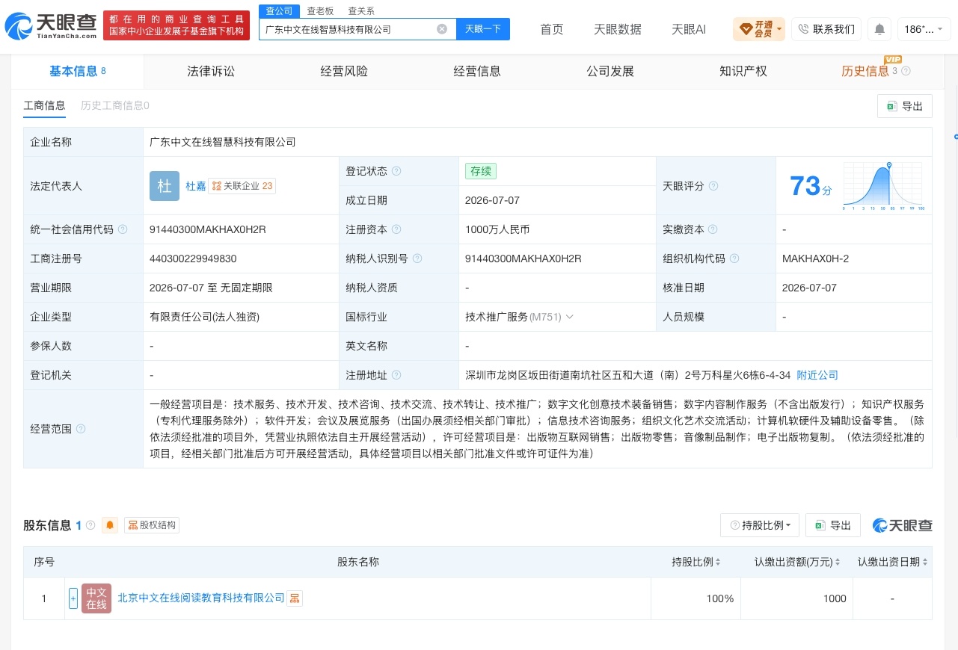
Task: Export 工商信息 with 导出 button
Action: 905,106
